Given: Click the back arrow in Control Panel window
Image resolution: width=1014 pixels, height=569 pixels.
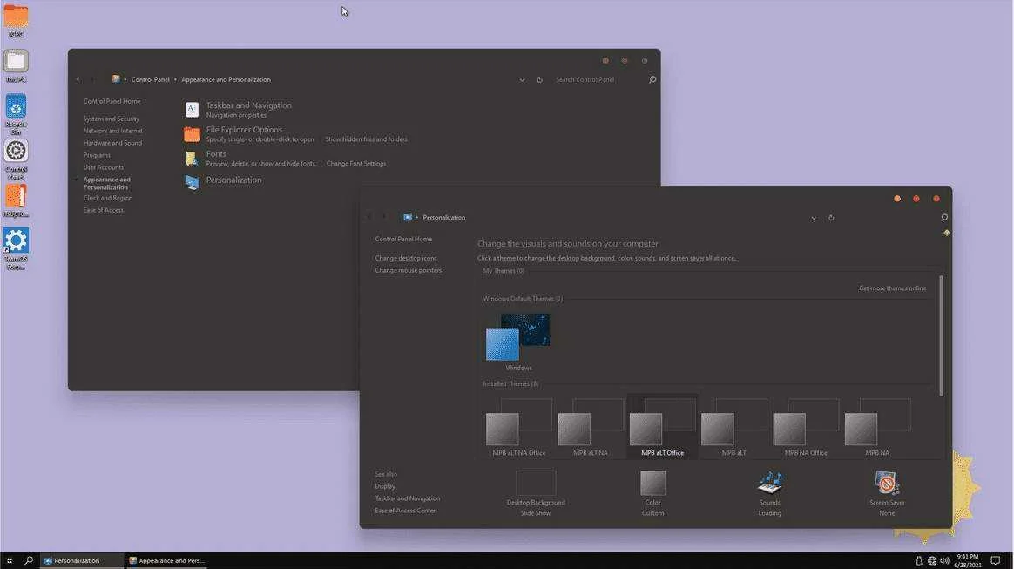Looking at the screenshot, I should pos(78,79).
